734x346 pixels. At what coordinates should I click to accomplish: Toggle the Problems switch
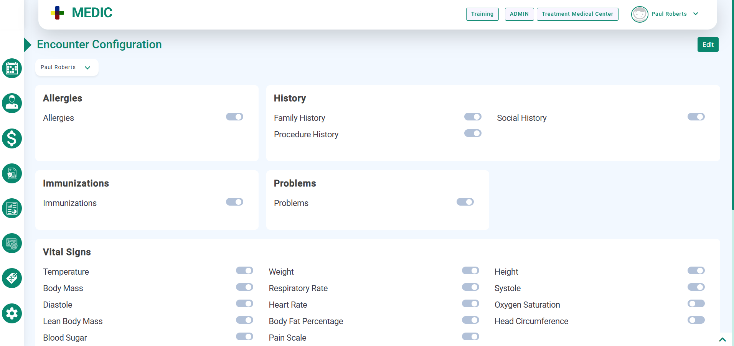point(465,202)
